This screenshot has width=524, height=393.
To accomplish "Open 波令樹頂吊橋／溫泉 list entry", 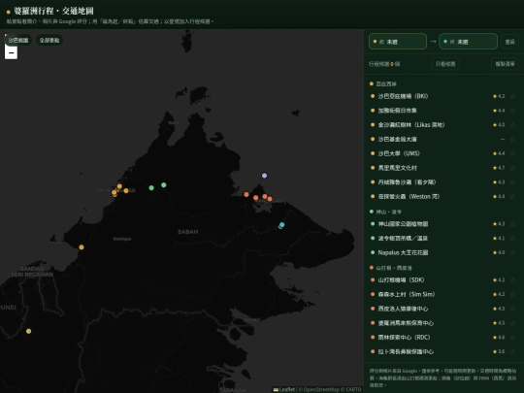I will coord(442,239).
